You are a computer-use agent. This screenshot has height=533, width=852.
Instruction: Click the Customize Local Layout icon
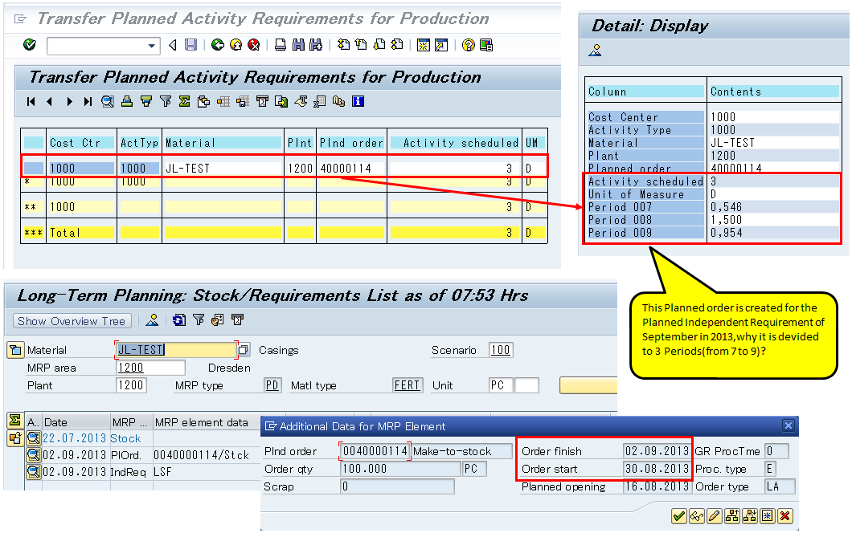[x=486, y=45]
